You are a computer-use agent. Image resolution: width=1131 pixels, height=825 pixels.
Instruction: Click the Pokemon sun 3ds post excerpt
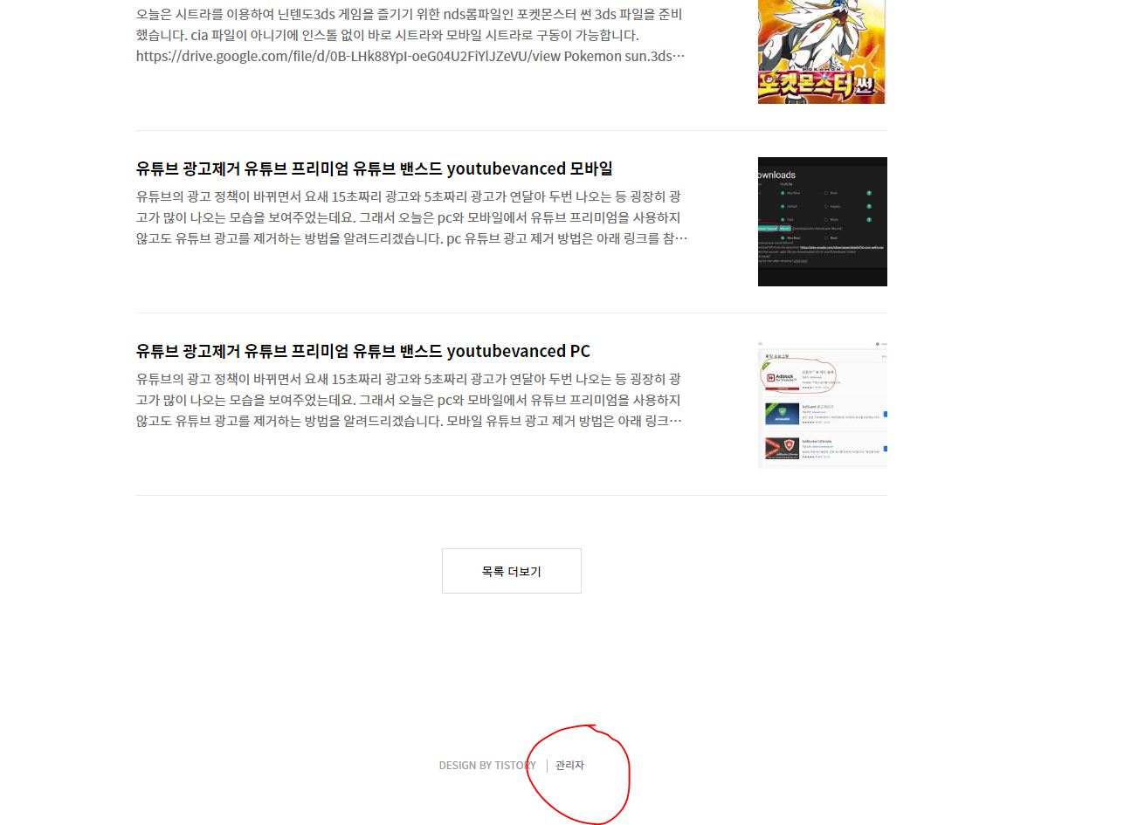[x=411, y=35]
